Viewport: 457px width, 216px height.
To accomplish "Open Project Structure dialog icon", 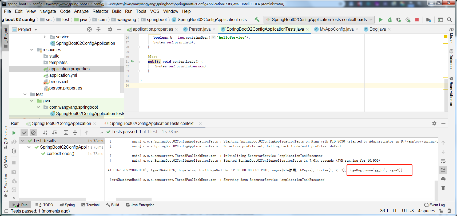I will (429, 20).
